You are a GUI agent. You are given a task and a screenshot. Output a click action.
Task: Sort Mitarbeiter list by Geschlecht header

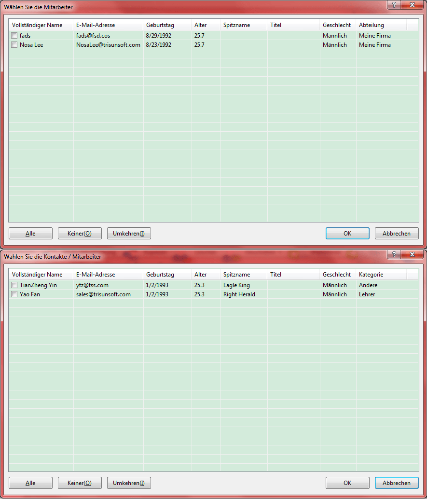point(338,25)
